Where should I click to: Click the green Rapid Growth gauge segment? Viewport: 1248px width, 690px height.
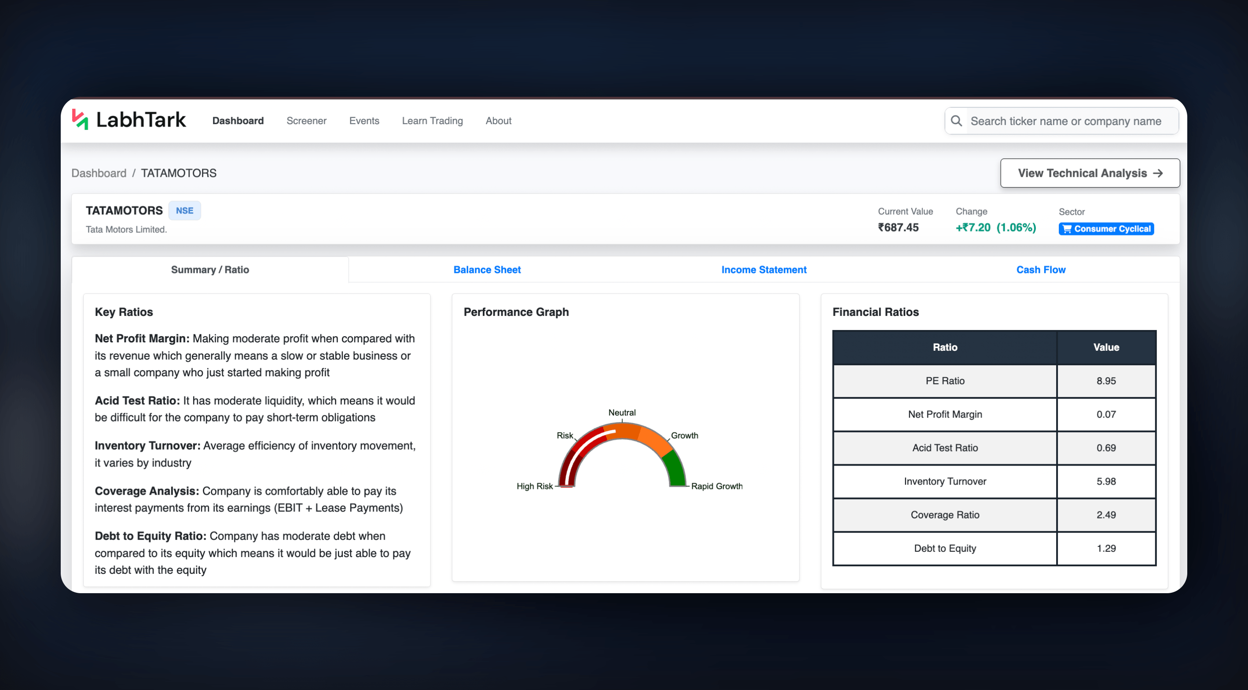[x=676, y=469]
